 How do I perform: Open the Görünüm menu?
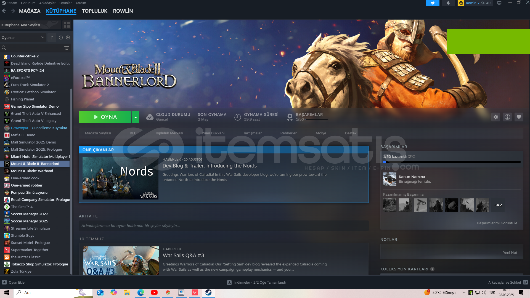tap(28, 3)
